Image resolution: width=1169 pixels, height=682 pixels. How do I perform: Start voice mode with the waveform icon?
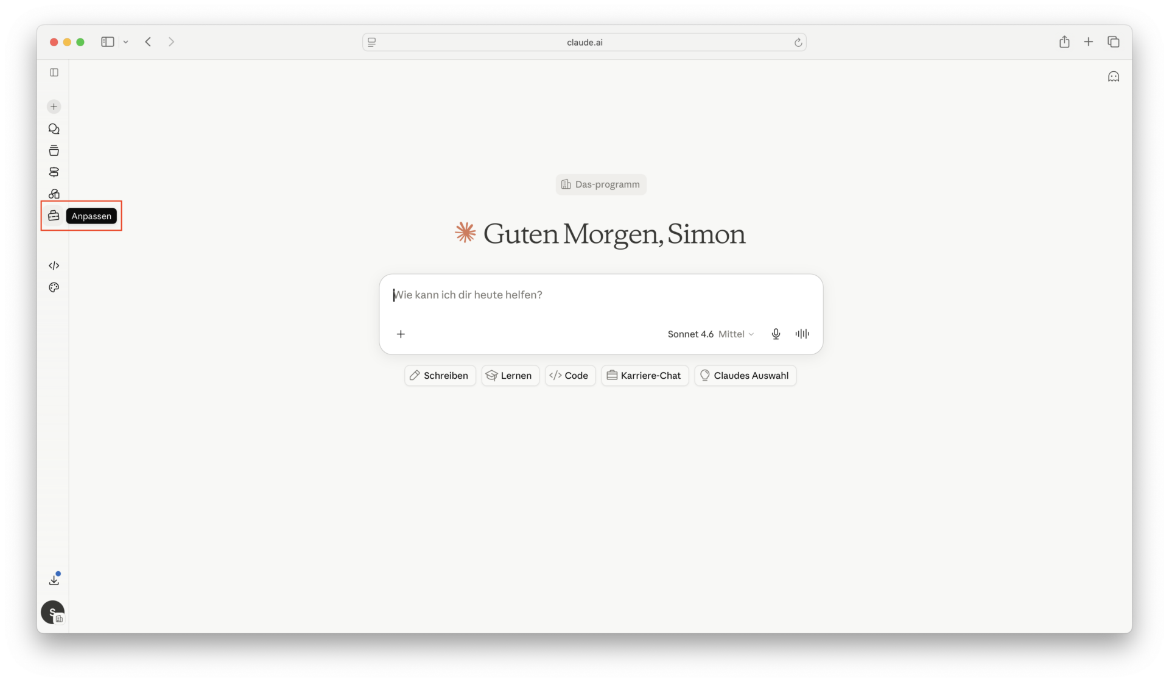point(802,334)
